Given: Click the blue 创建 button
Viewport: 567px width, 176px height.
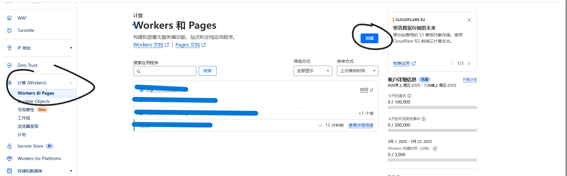Looking at the screenshot, I should pyautogui.click(x=369, y=38).
